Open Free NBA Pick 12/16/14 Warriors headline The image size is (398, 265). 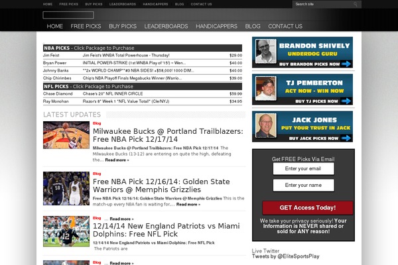(x=161, y=185)
